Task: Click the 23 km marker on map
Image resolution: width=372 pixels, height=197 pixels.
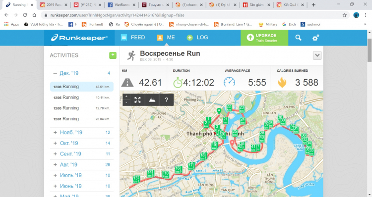Action: (242, 109)
